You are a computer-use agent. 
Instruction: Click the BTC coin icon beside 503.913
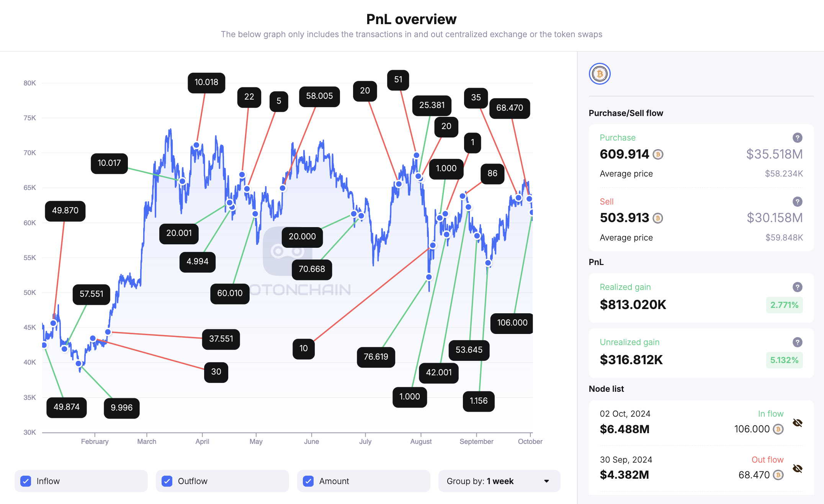coord(657,218)
